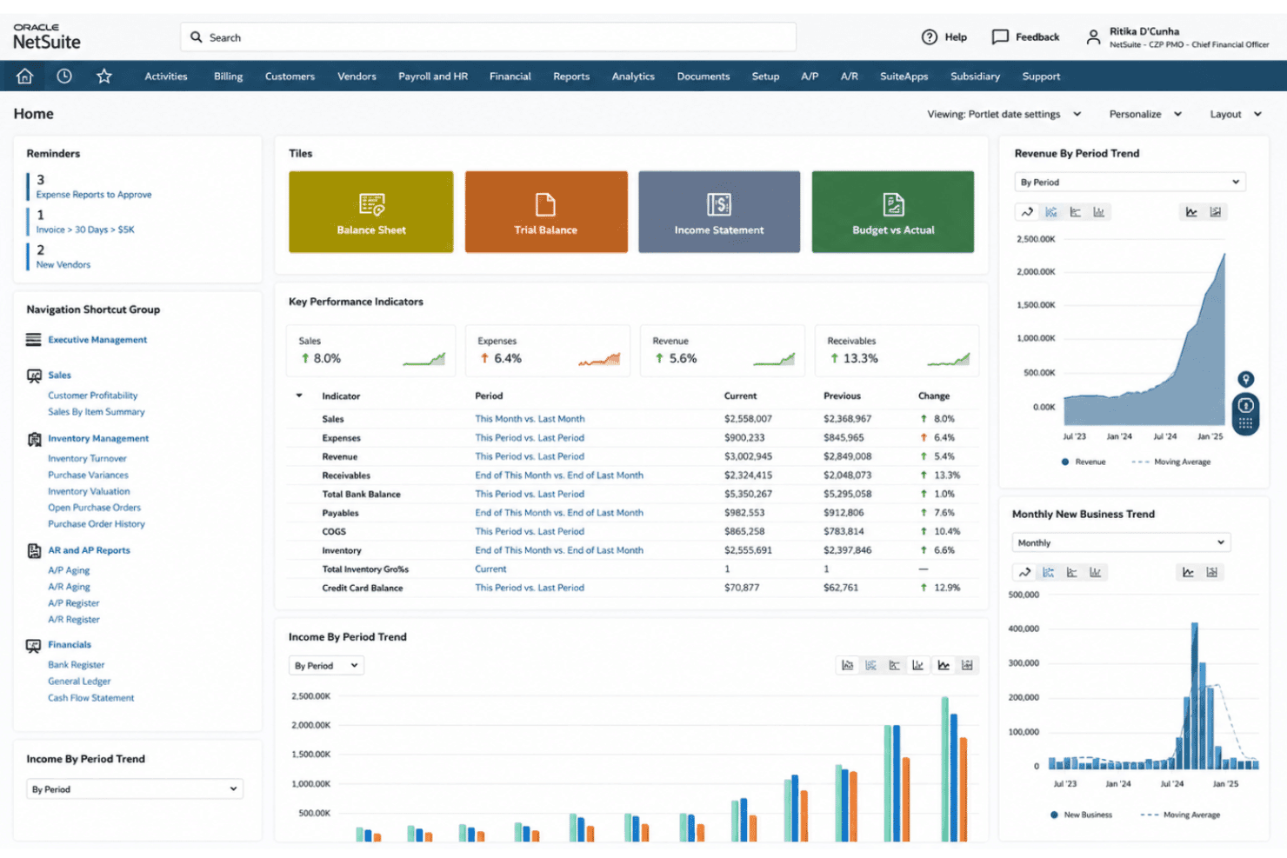Click the Credit Card Balance indicator row label

point(363,589)
